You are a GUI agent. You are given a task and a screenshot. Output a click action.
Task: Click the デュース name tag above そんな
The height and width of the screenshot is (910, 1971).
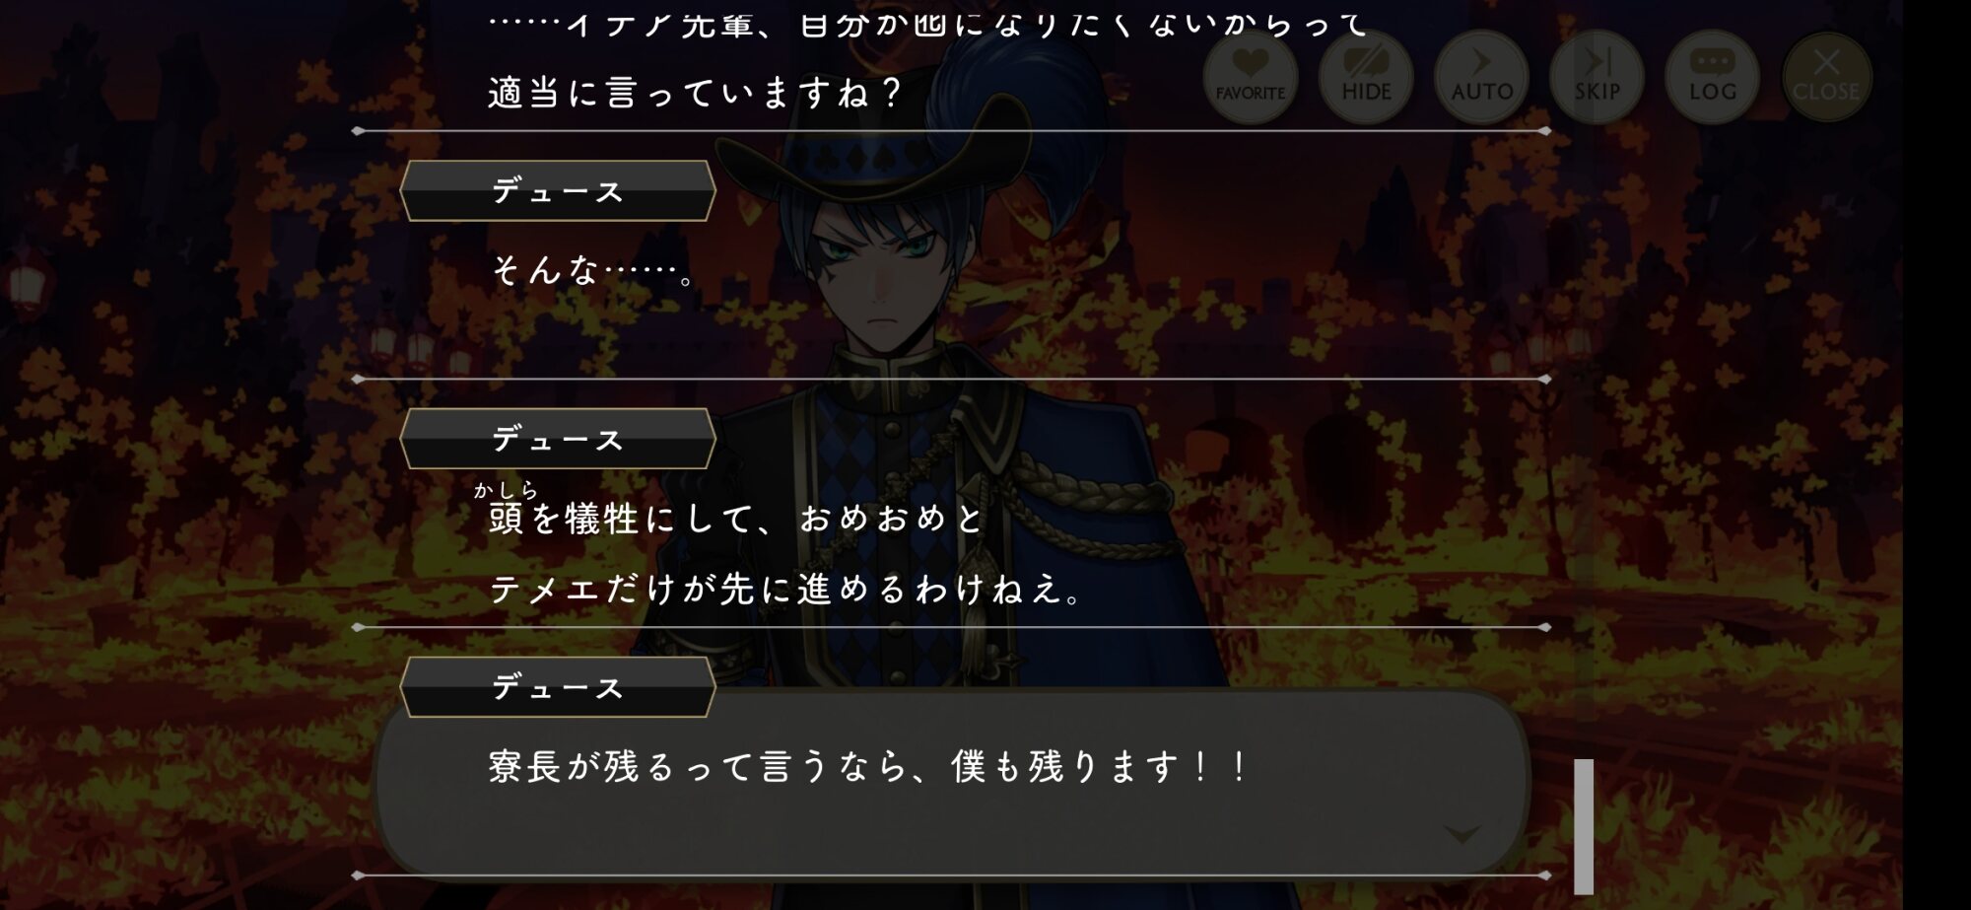coord(558,190)
